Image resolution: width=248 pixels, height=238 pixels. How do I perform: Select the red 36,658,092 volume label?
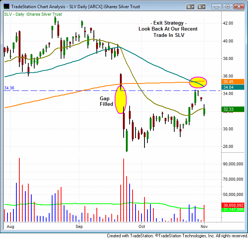coord(233,205)
